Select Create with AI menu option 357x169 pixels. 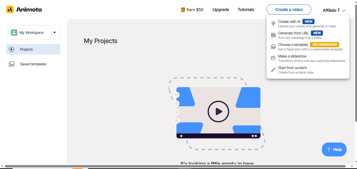click(x=308, y=24)
